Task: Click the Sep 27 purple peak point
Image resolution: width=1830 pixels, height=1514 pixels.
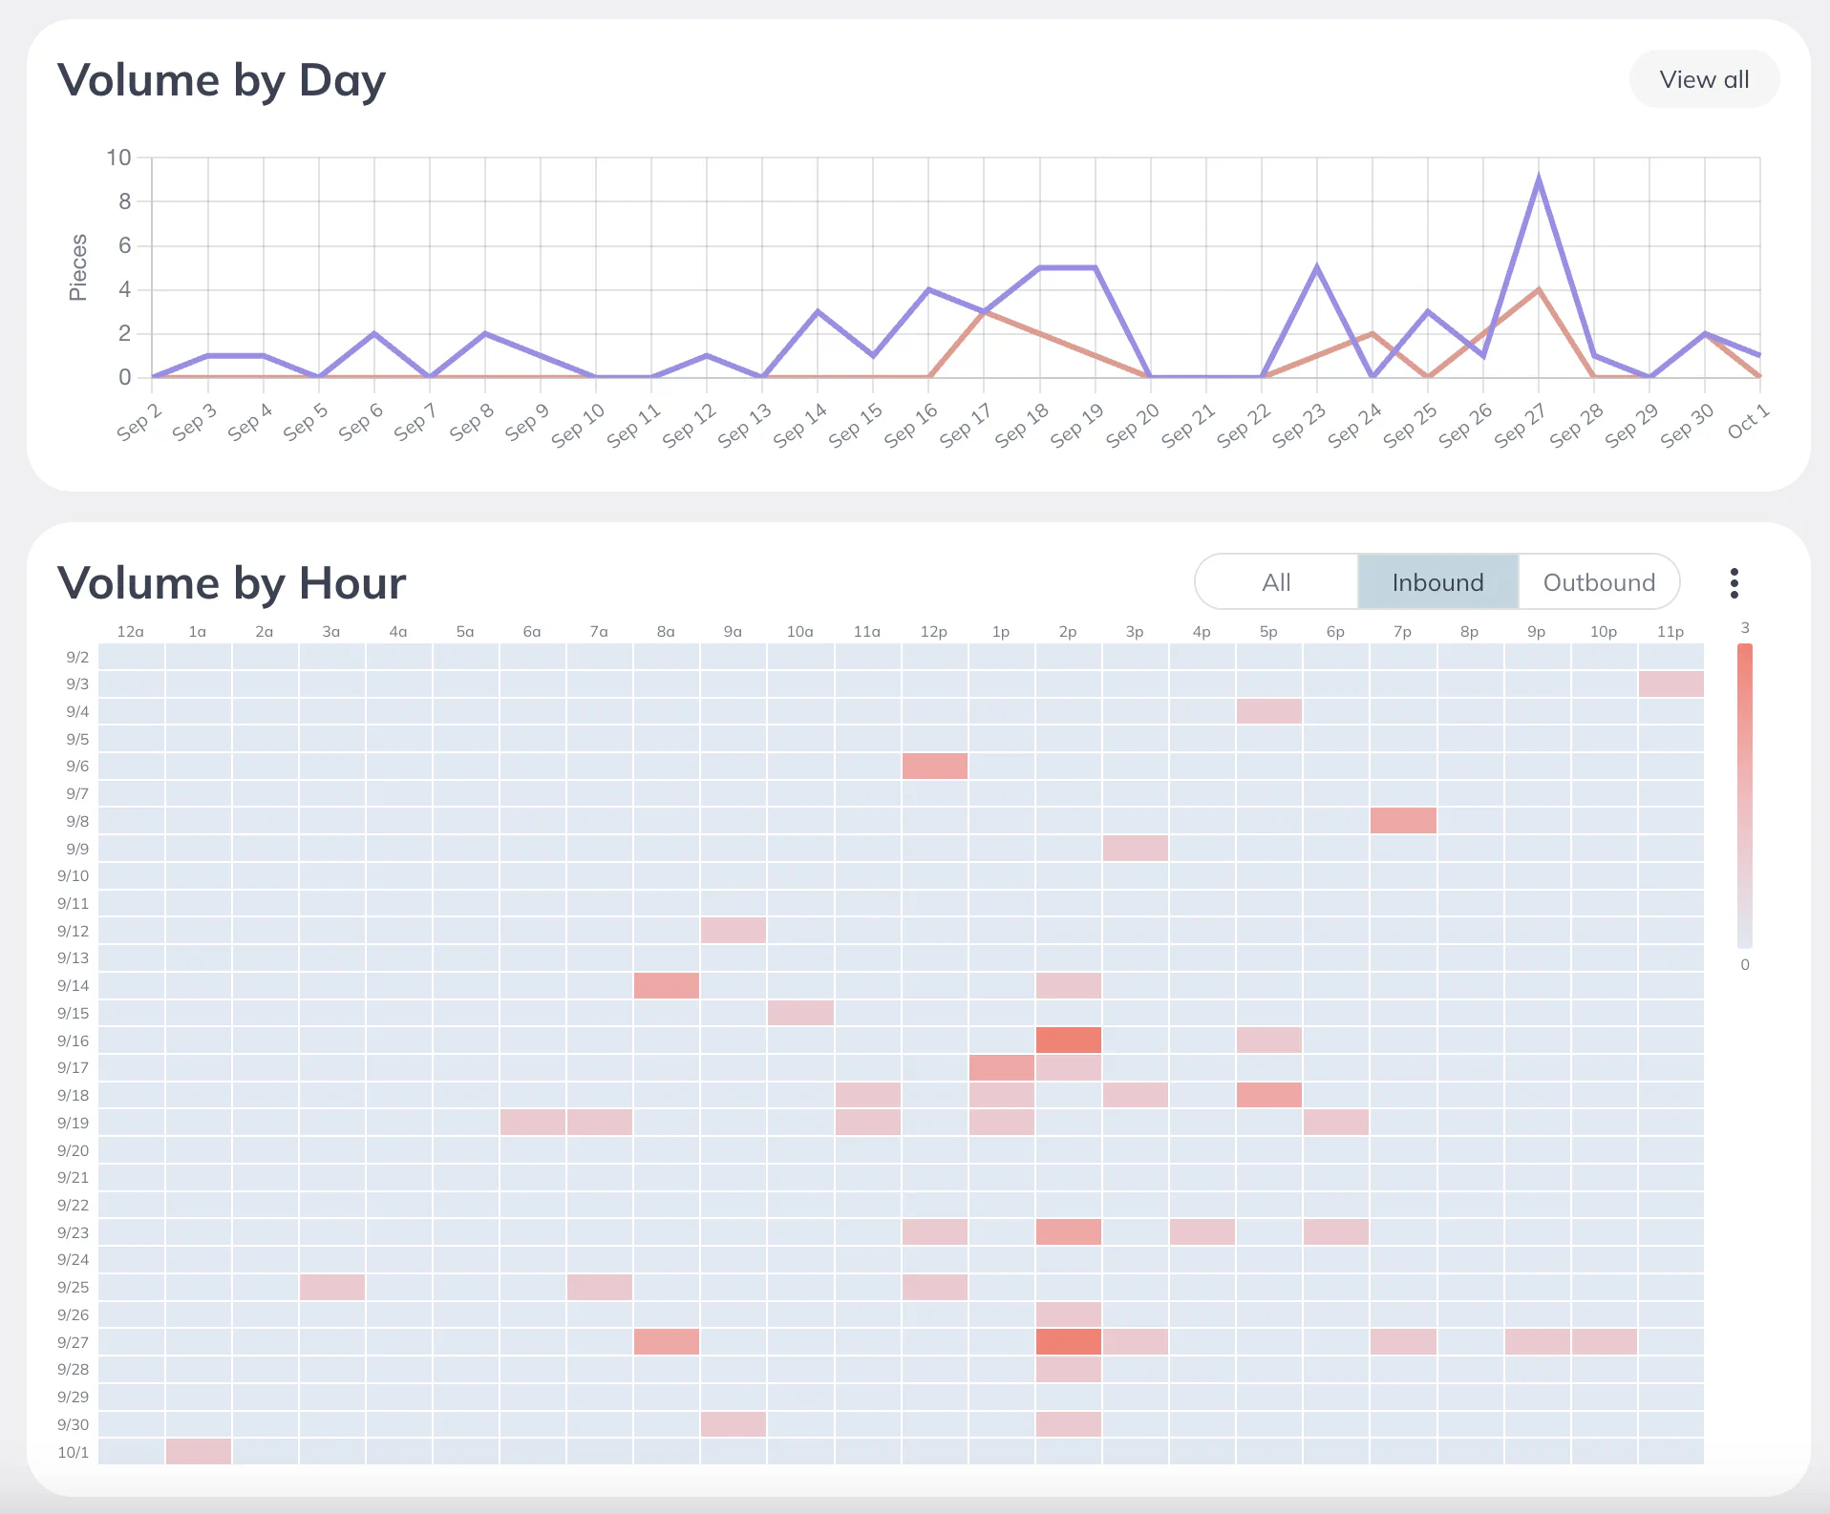Action: pyautogui.click(x=1538, y=179)
